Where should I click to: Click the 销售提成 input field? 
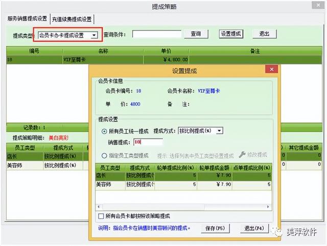point(147,142)
